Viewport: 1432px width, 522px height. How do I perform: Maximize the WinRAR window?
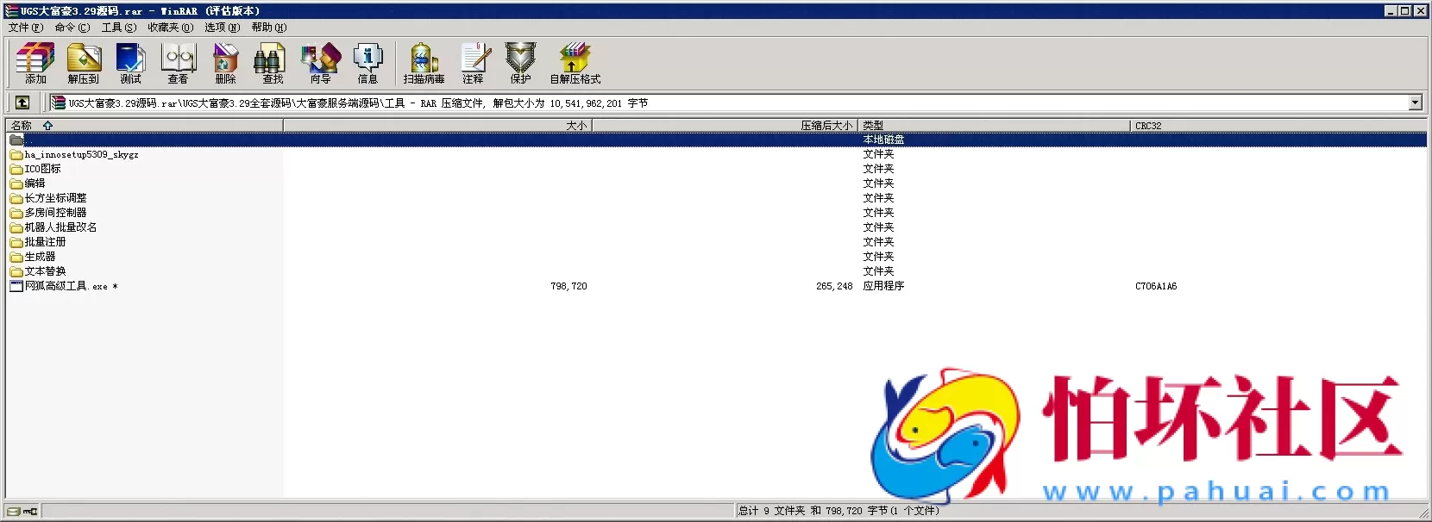(1405, 11)
